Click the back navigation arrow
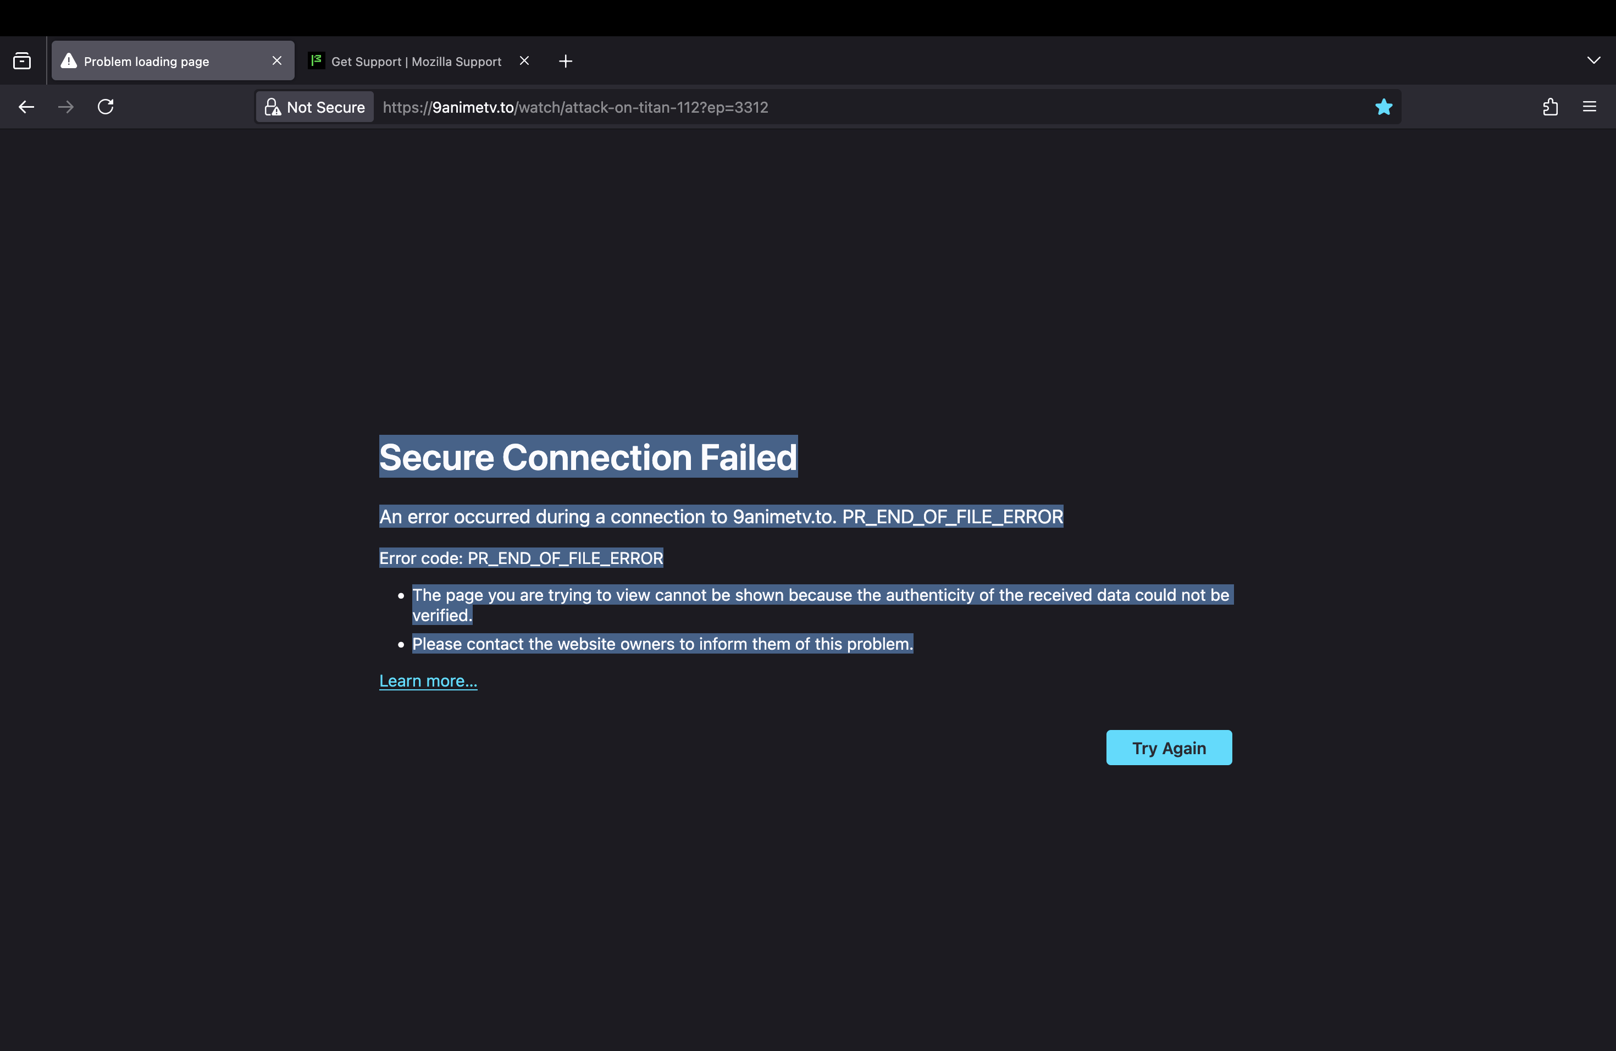 pyautogui.click(x=26, y=107)
